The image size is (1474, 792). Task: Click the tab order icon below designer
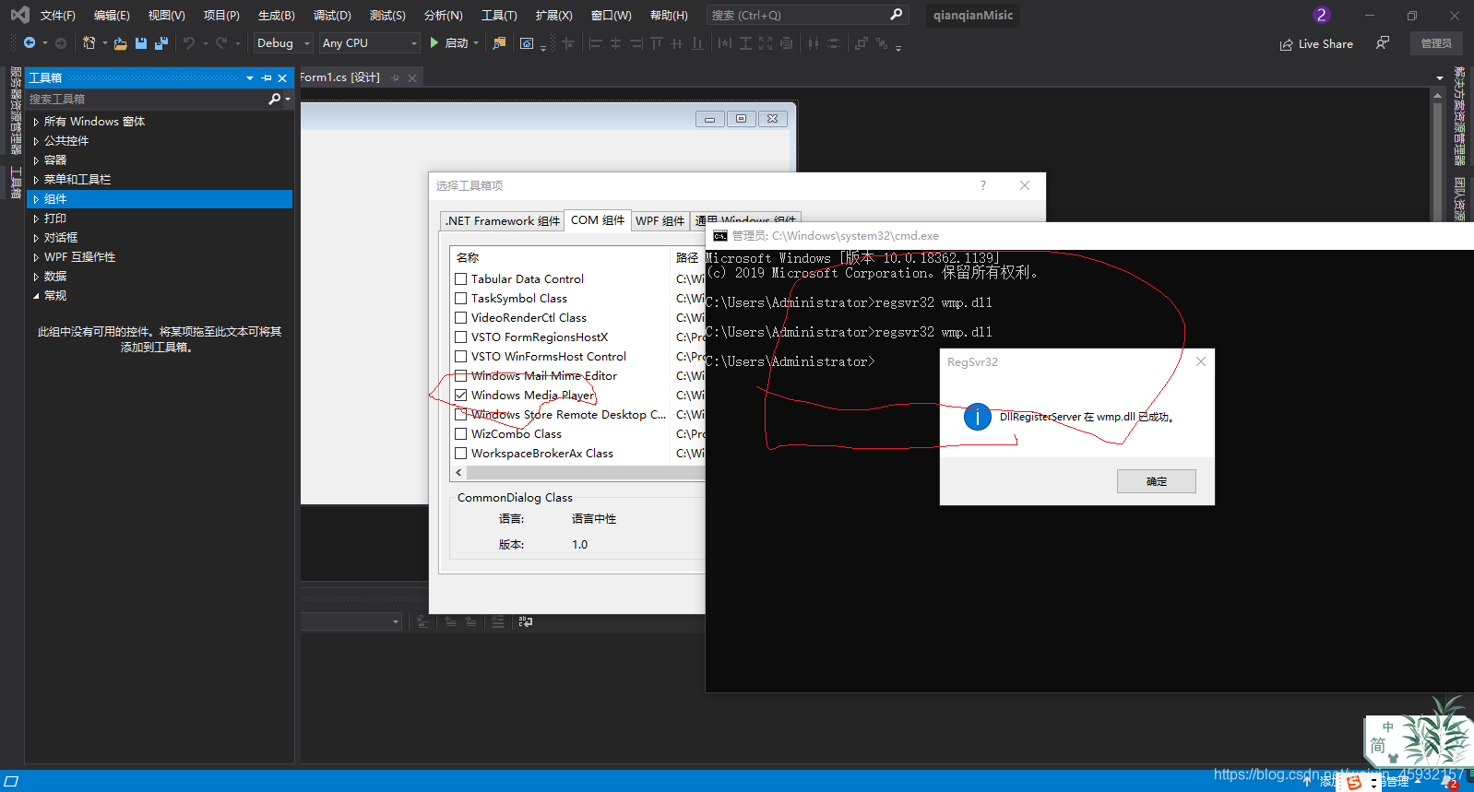pyautogui.click(x=526, y=622)
